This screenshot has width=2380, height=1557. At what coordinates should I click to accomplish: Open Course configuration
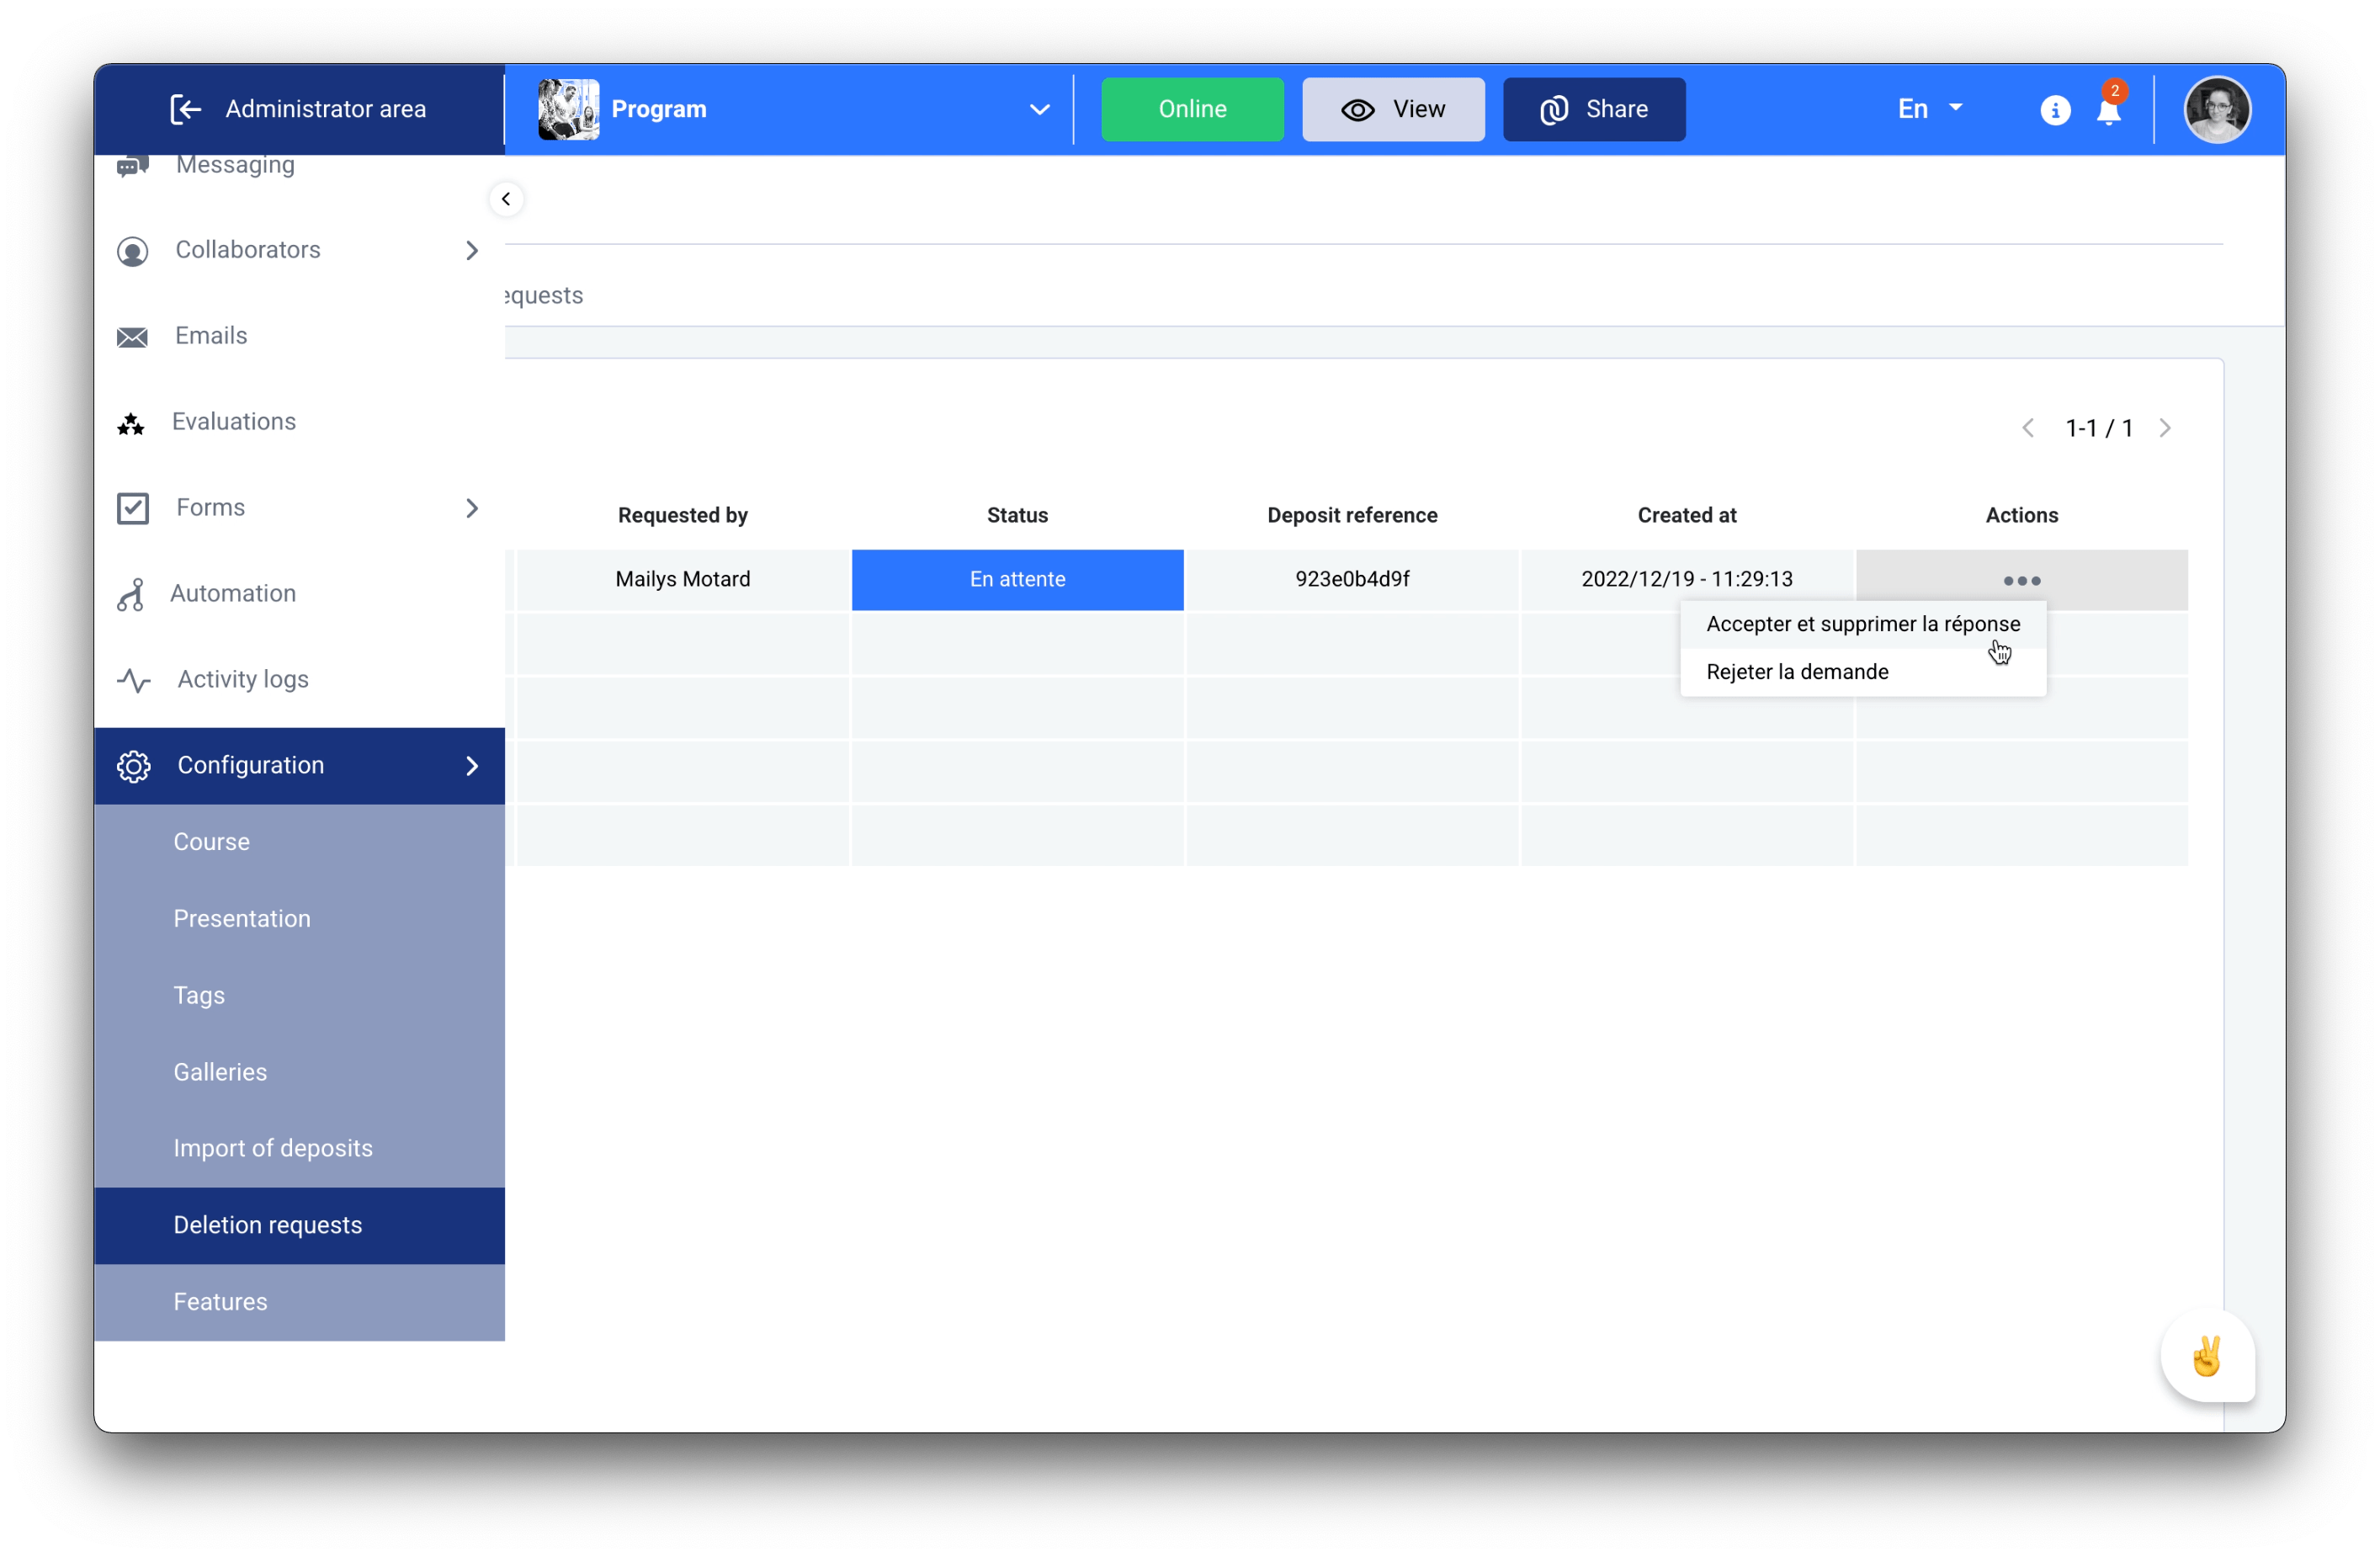point(299,842)
